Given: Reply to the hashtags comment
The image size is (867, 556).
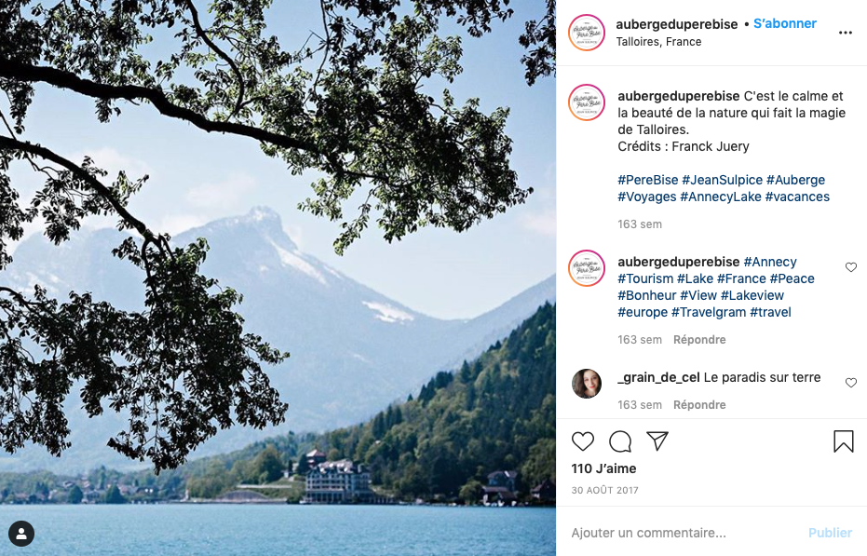Looking at the screenshot, I should click(698, 339).
